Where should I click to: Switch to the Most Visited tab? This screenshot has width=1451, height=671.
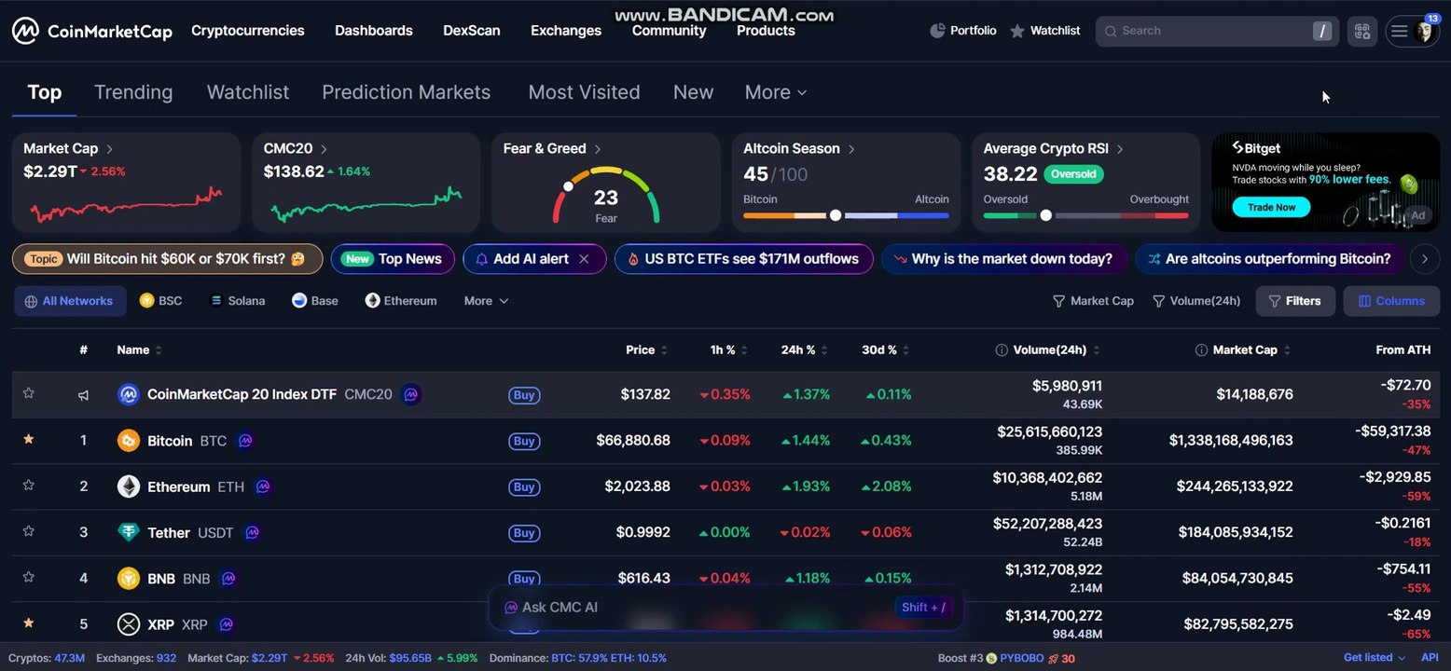coord(584,92)
